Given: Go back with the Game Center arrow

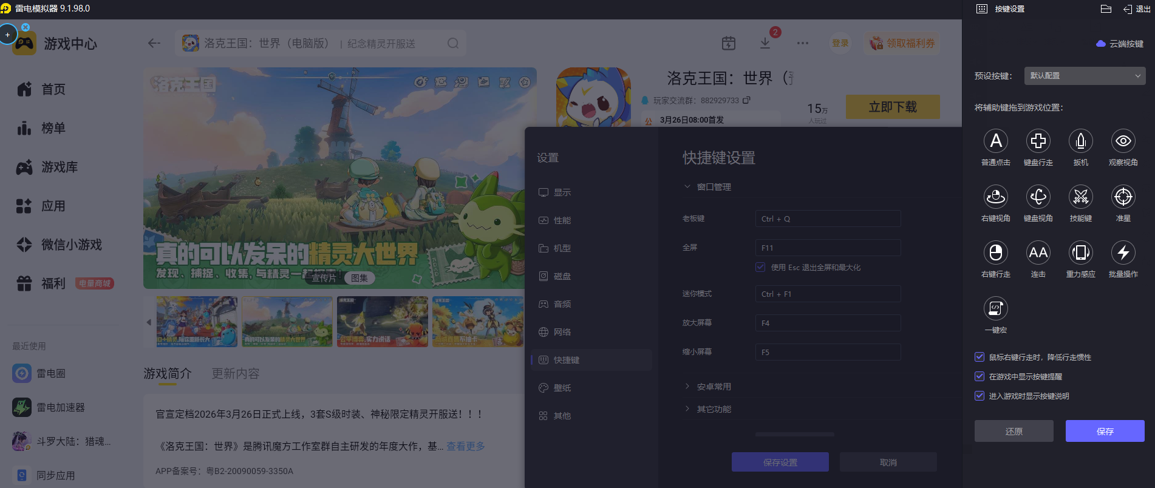Looking at the screenshot, I should 154,43.
